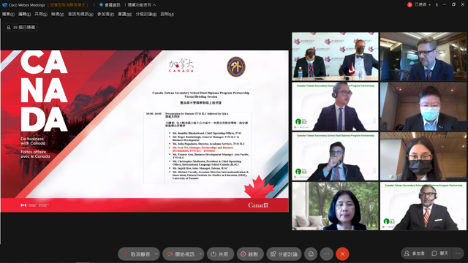Select video of woman with tree background

click(335, 206)
